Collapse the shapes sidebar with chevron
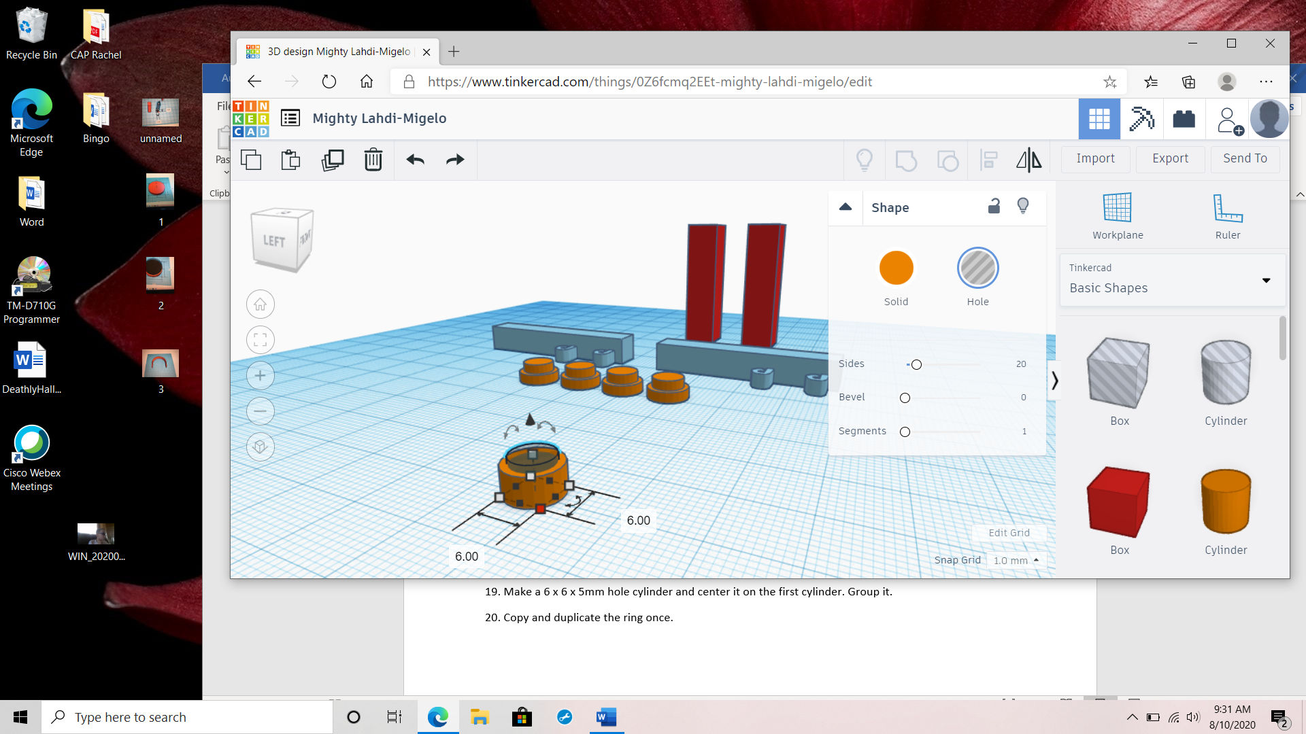 point(1054,381)
